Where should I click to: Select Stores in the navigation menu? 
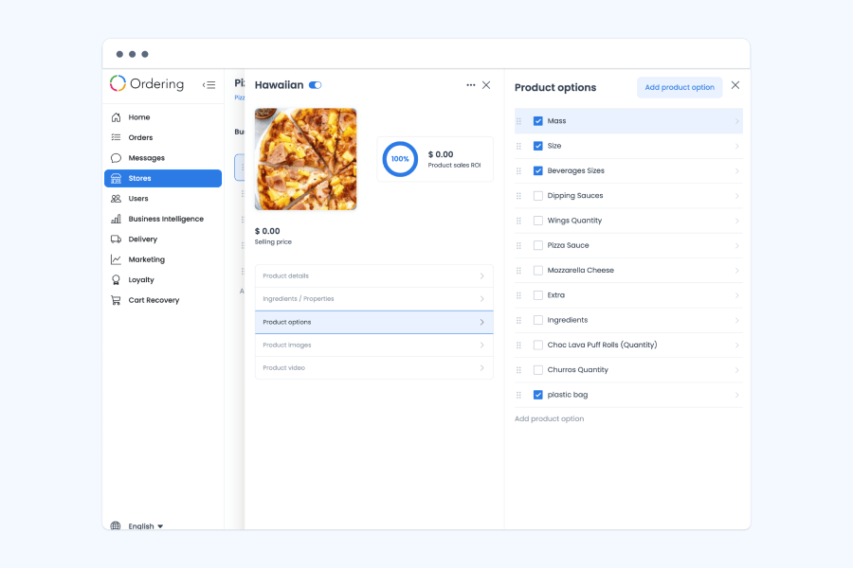[x=142, y=178]
